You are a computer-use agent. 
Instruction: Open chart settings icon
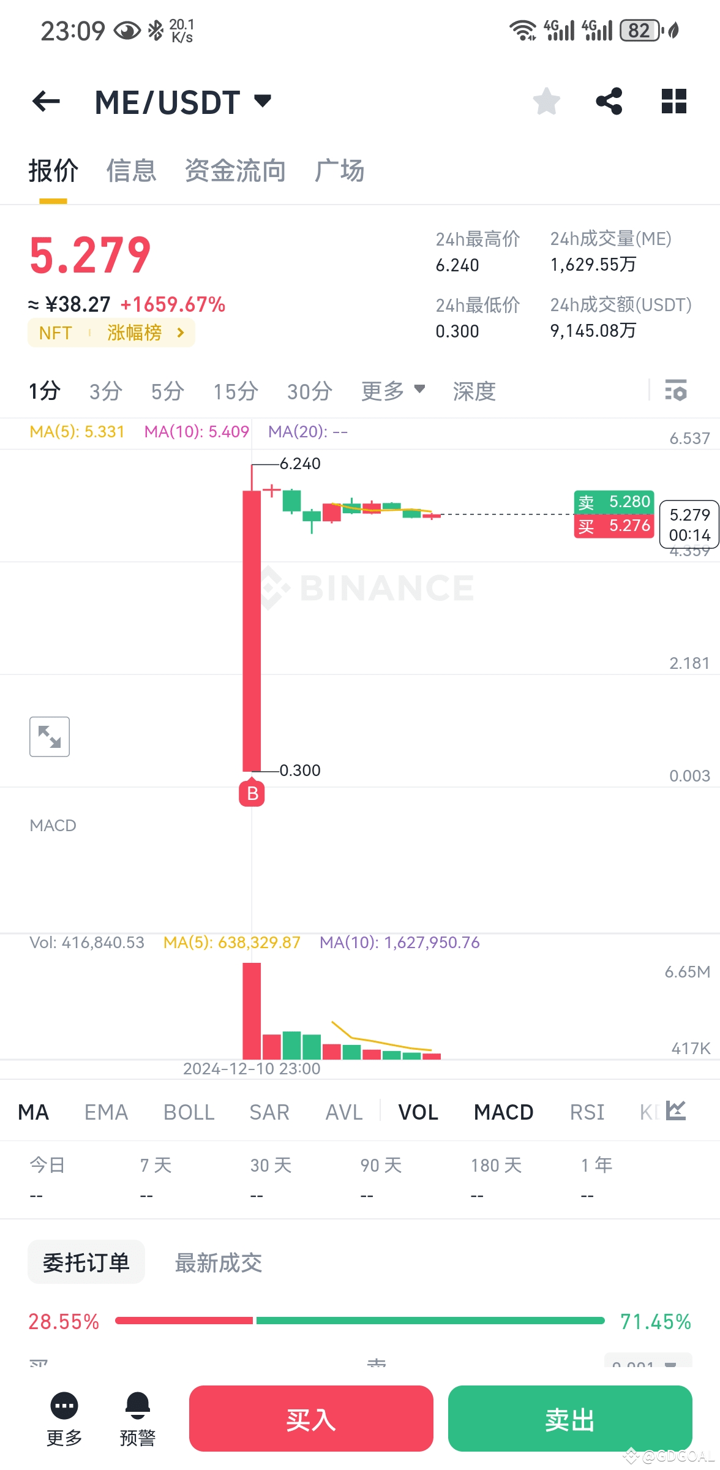[676, 390]
